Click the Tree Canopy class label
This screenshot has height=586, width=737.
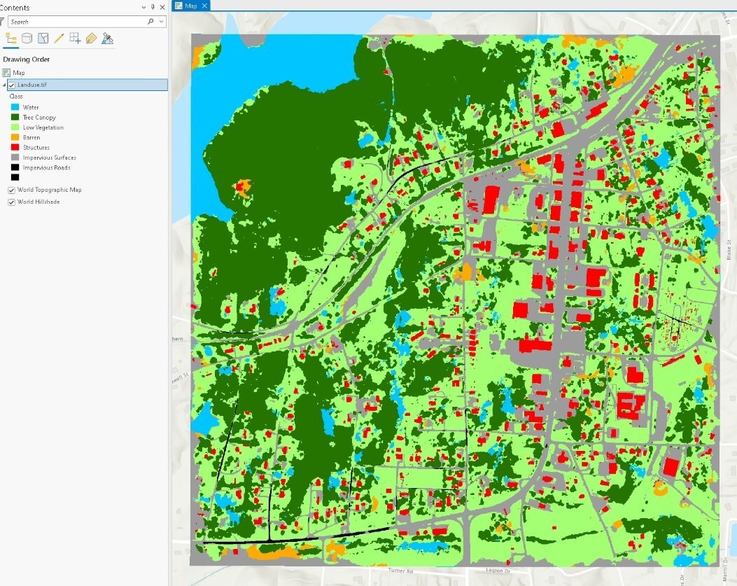coord(39,117)
